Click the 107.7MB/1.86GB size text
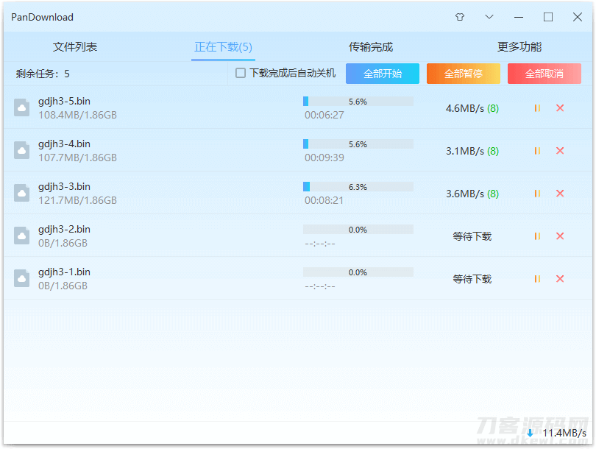596x449 pixels. pos(77,158)
